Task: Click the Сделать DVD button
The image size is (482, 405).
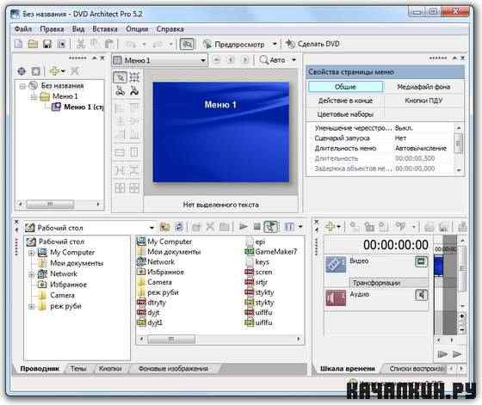Action: (x=312, y=44)
